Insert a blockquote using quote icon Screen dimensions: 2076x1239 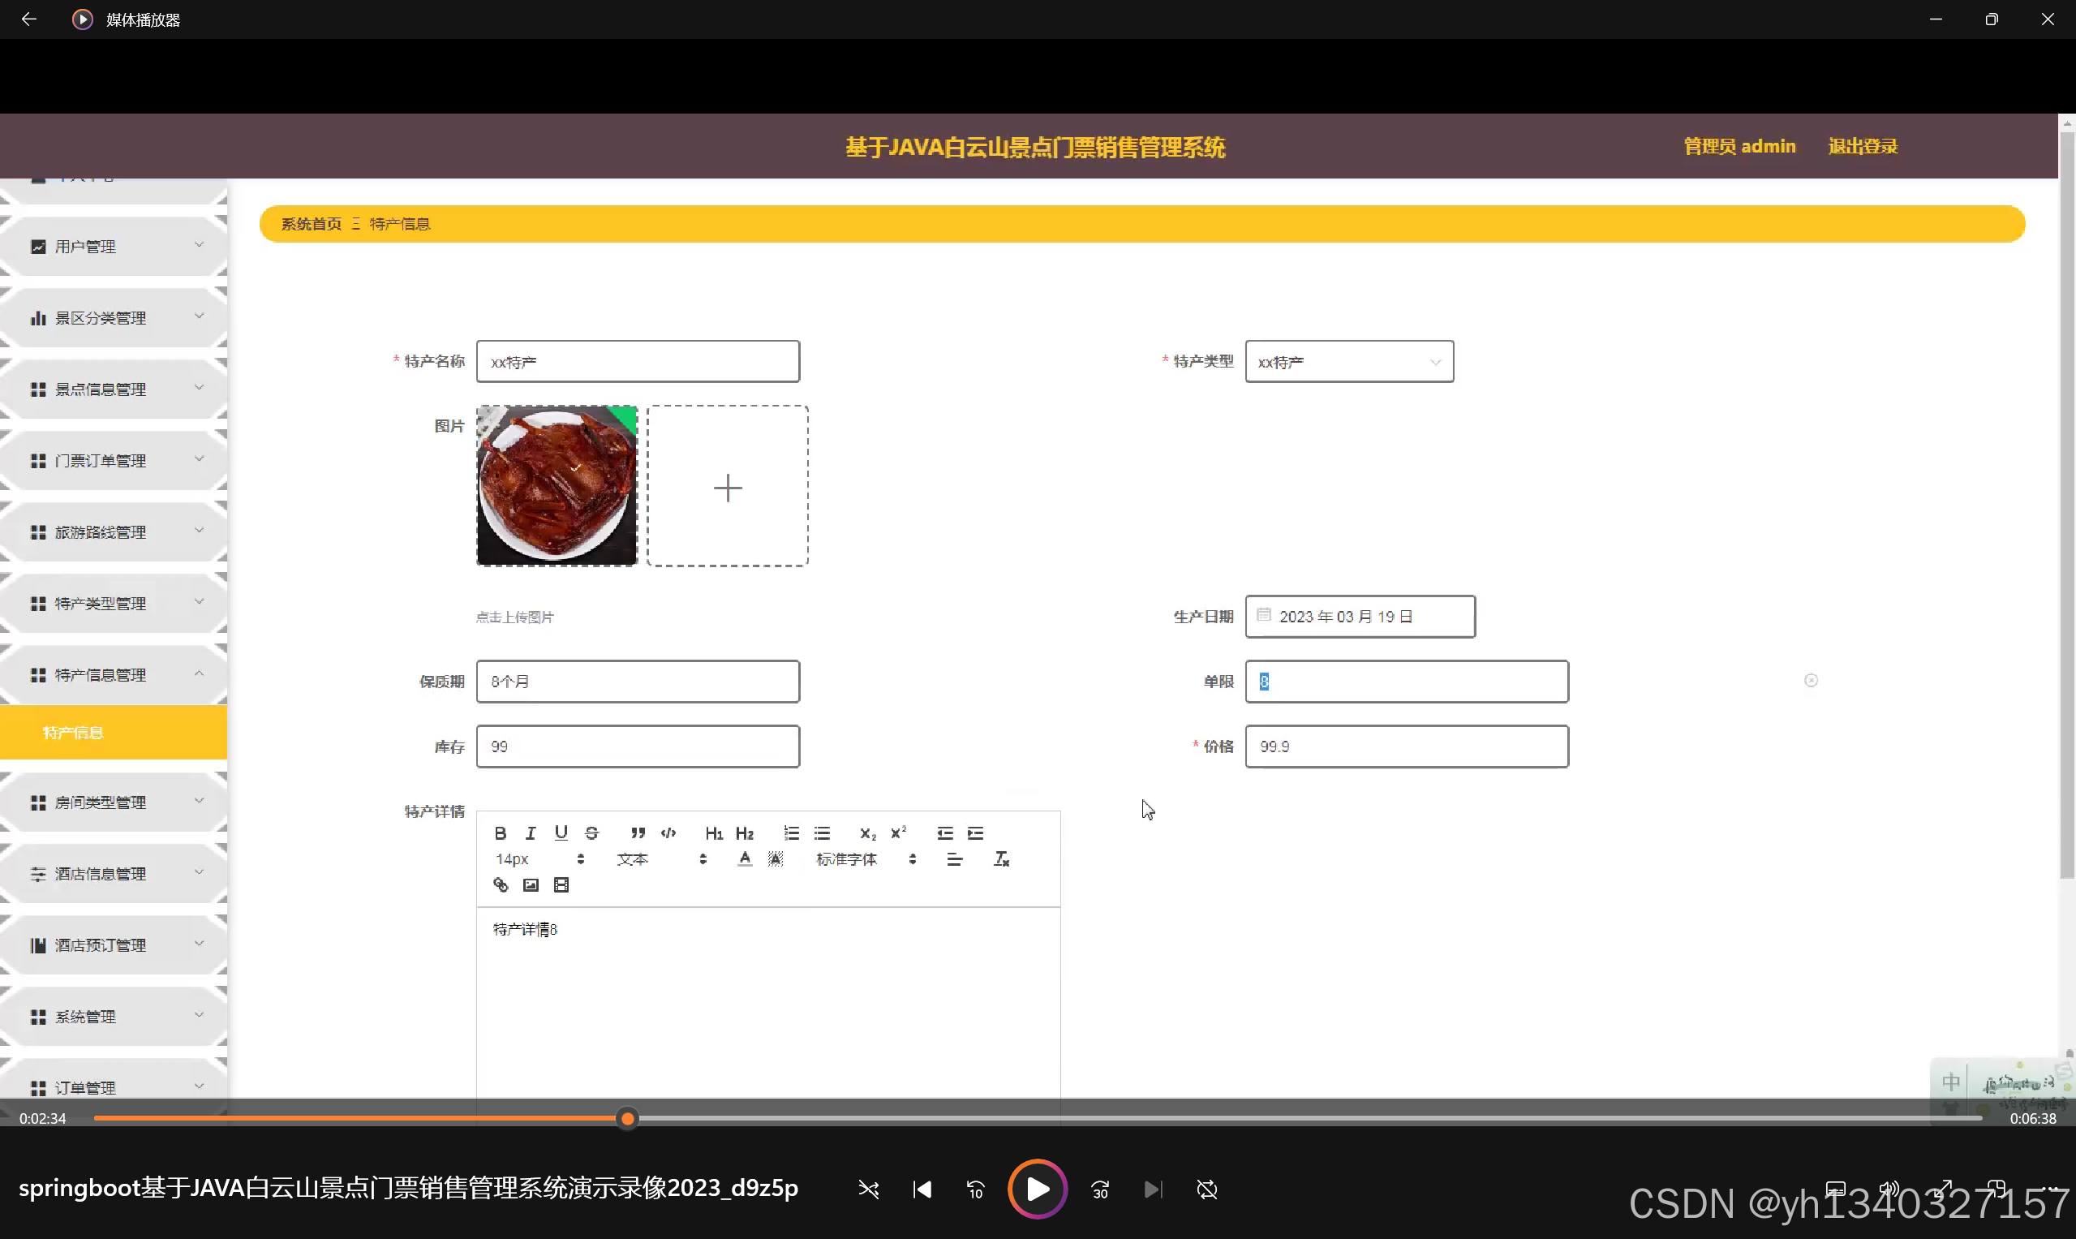638,832
